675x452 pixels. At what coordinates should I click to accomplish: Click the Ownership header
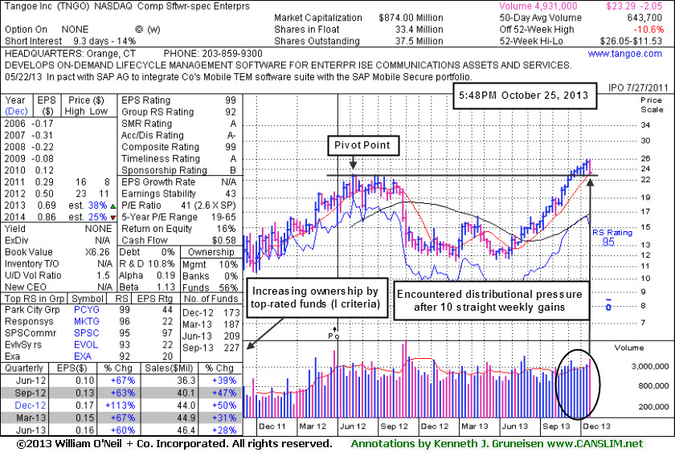pos(211,252)
